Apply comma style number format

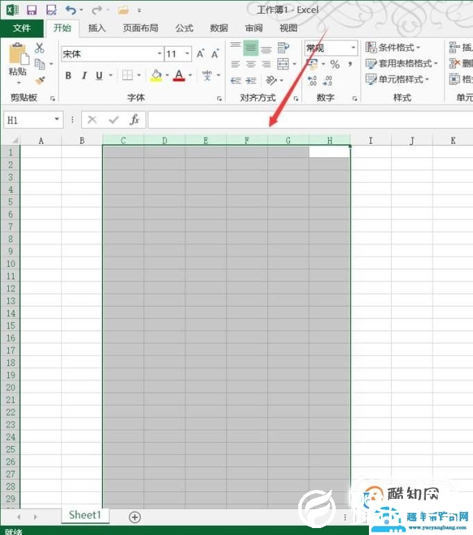(350, 64)
